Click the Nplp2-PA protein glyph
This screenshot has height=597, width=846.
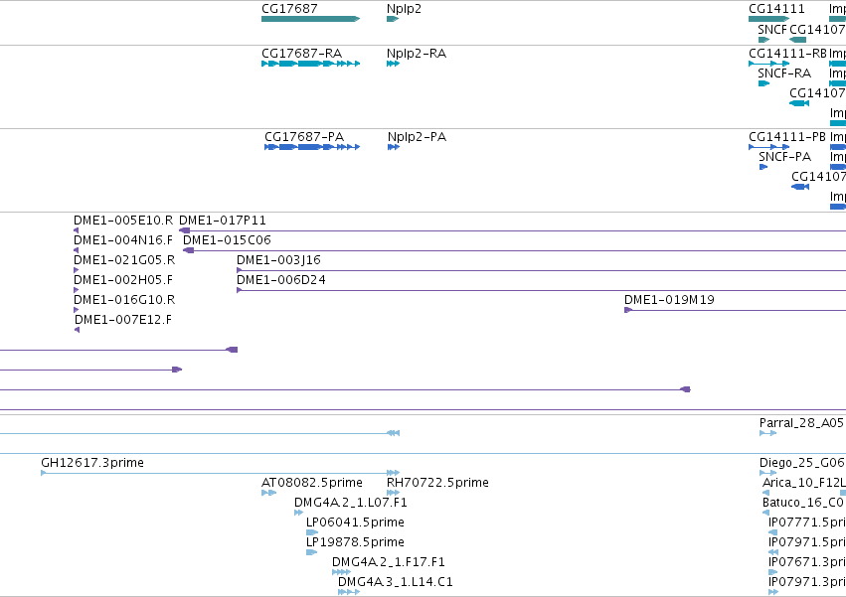394,147
